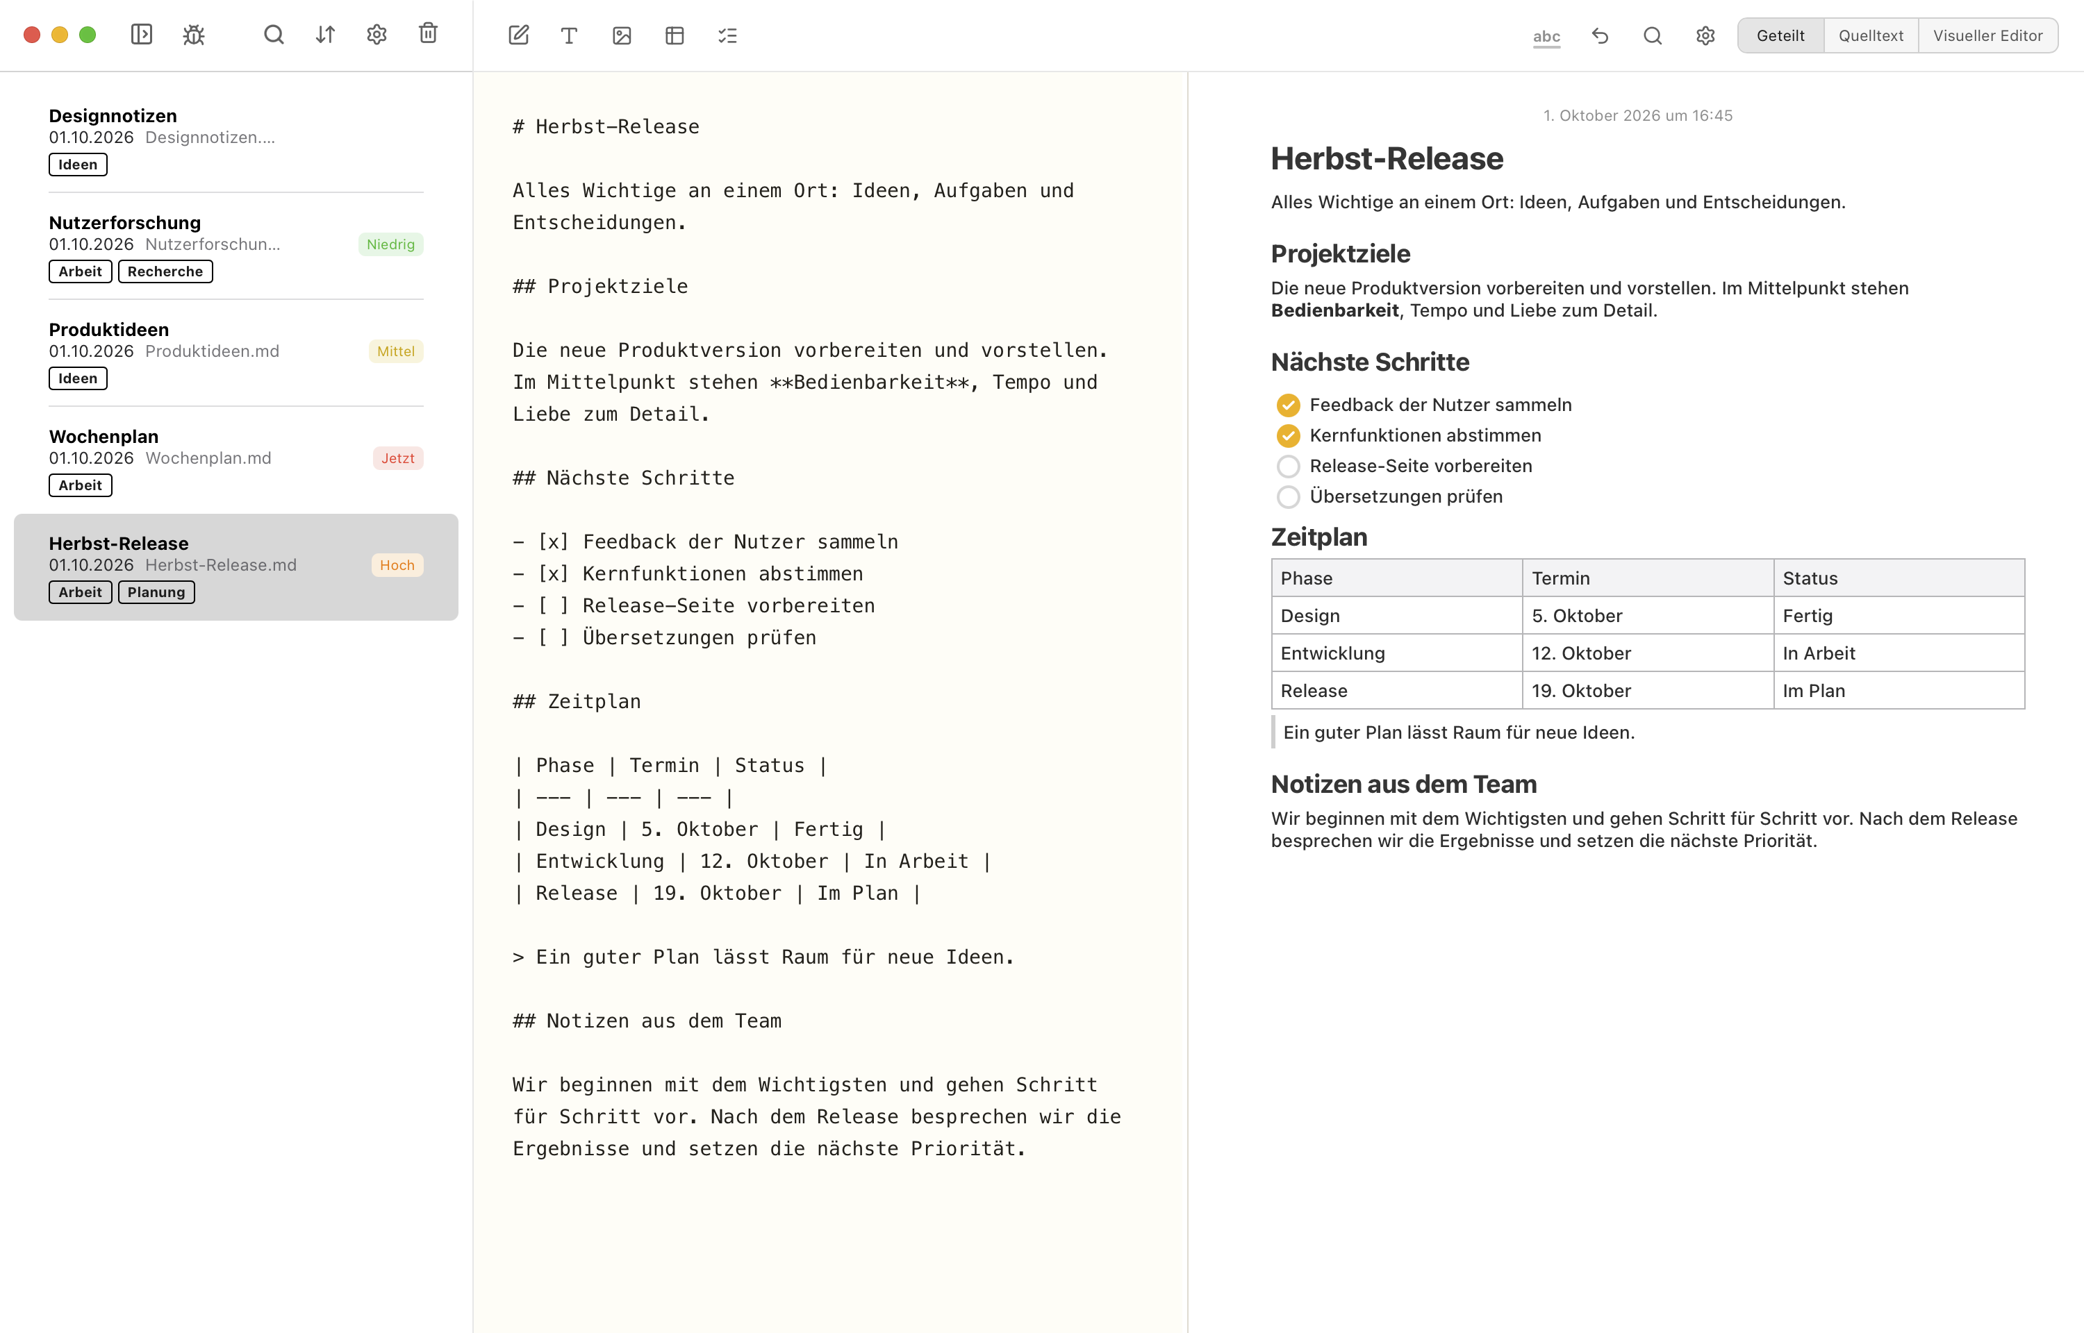Open the Nutzerforschung note
The height and width of the screenshot is (1333, 2084).
[235, 246]
